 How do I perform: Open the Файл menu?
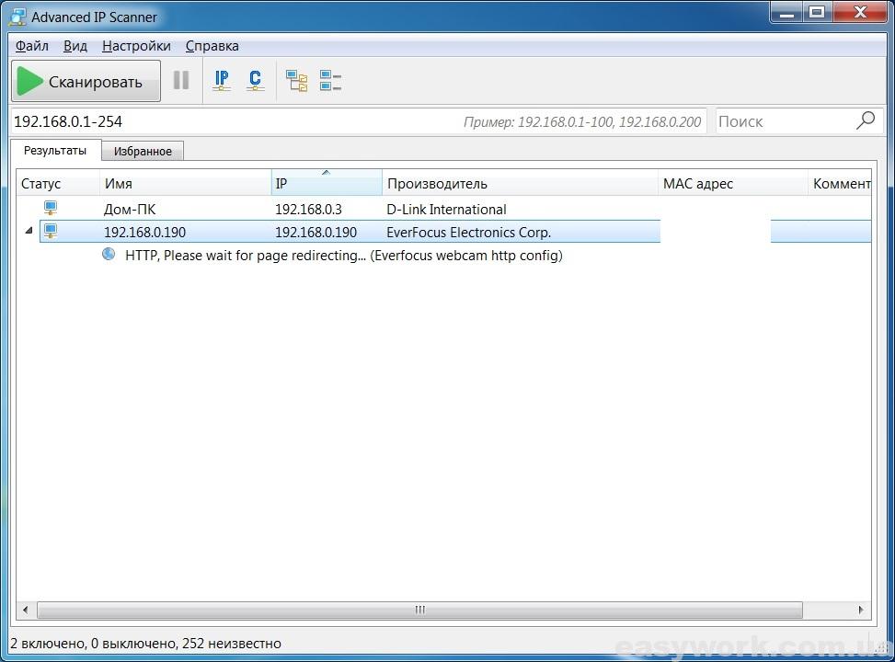(x=31, y=46)
